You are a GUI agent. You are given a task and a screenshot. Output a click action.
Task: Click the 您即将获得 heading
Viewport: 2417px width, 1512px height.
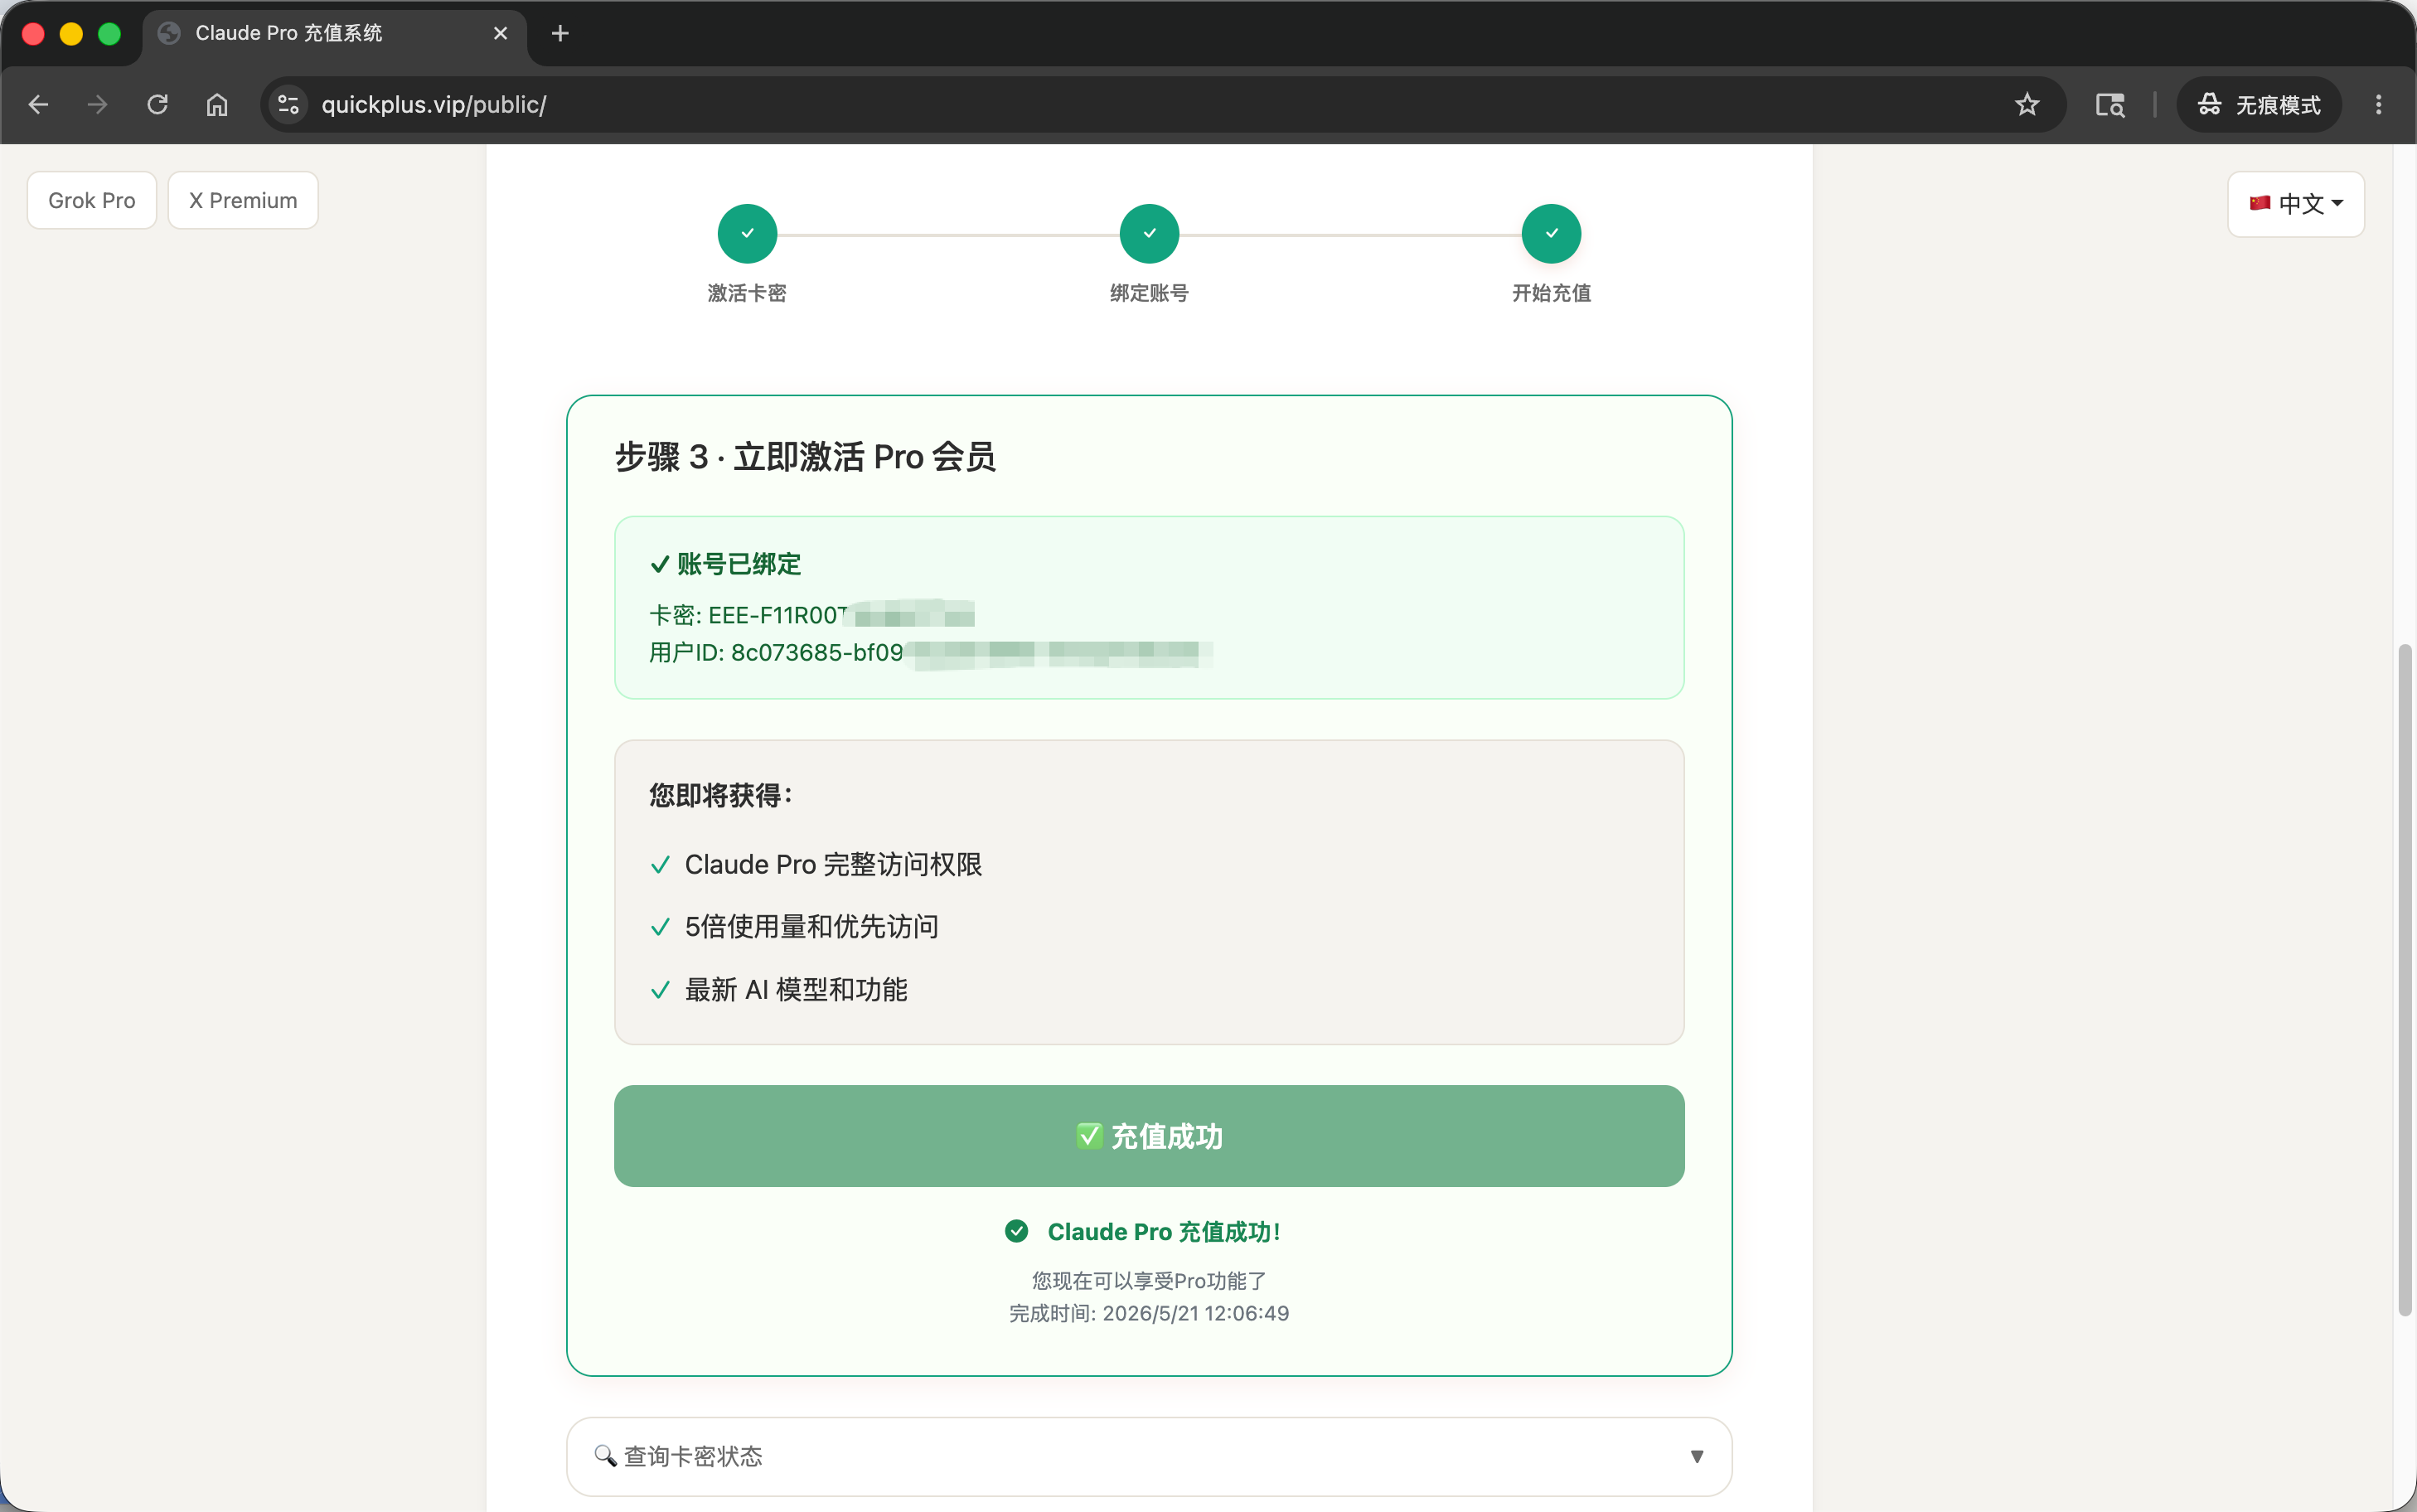[x=720, y=796]
